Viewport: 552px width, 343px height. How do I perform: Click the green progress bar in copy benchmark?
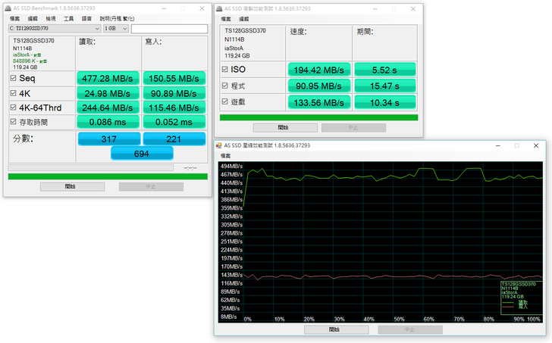(318, 117)
